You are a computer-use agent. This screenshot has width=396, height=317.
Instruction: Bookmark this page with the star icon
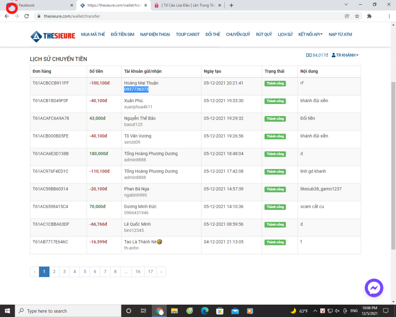pyautogui.click(x=357, y=16)
